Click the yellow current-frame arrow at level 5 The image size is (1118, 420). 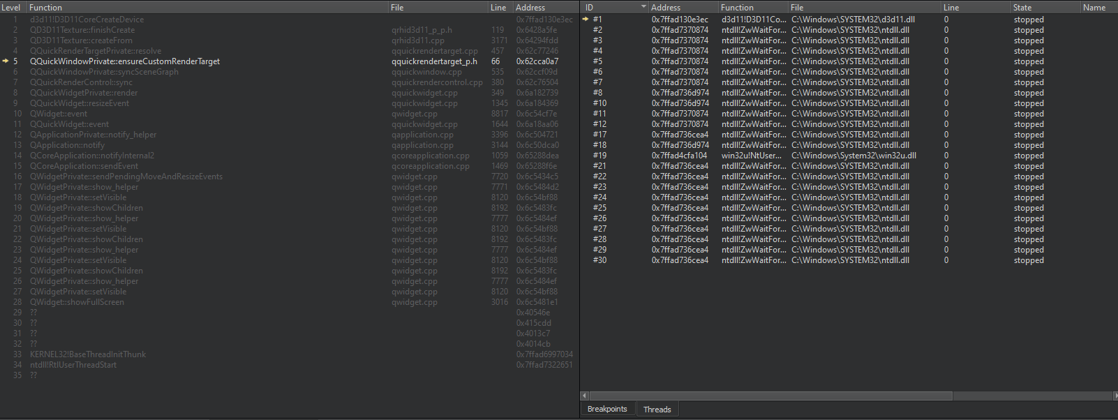tap(6, 61)
